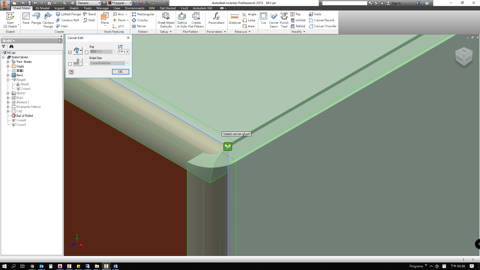Uncheck the corner seam type checkbox

pyautogui.click(x=70, y=52)
